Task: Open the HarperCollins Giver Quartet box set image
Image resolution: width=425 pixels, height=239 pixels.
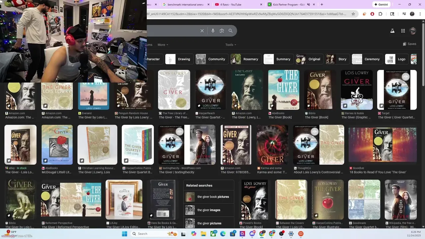Action: point(138,145)
